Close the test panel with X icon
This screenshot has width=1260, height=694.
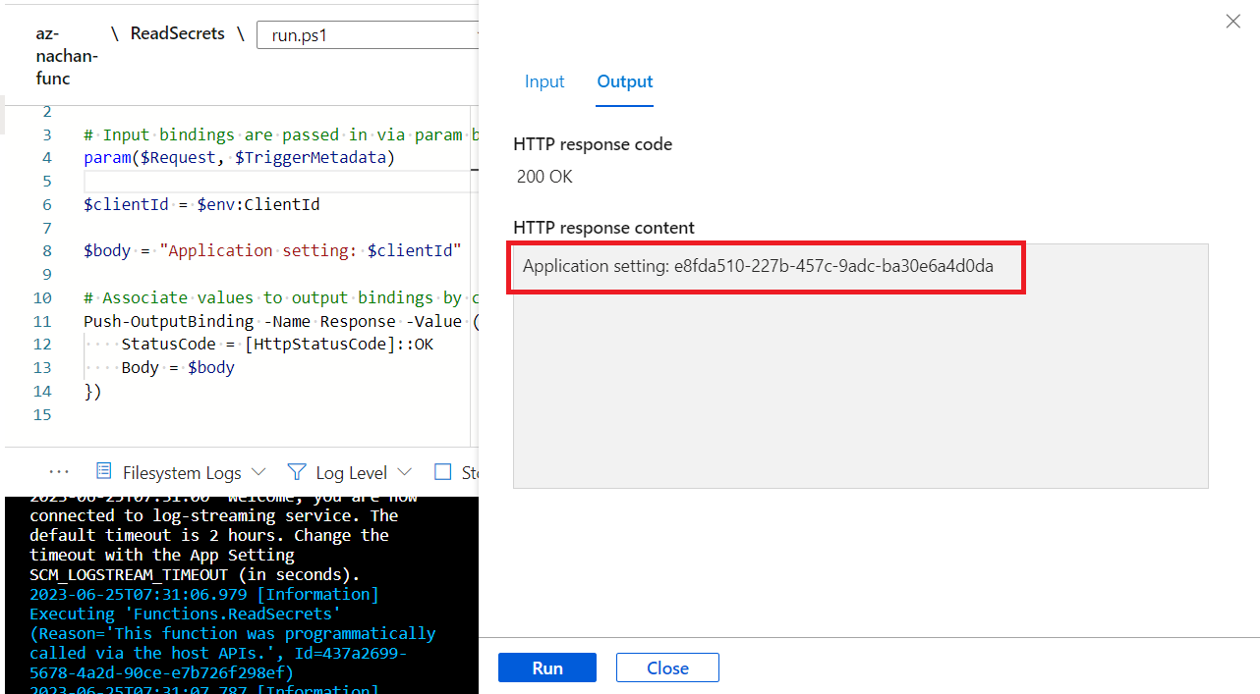tap(1232, 22)
